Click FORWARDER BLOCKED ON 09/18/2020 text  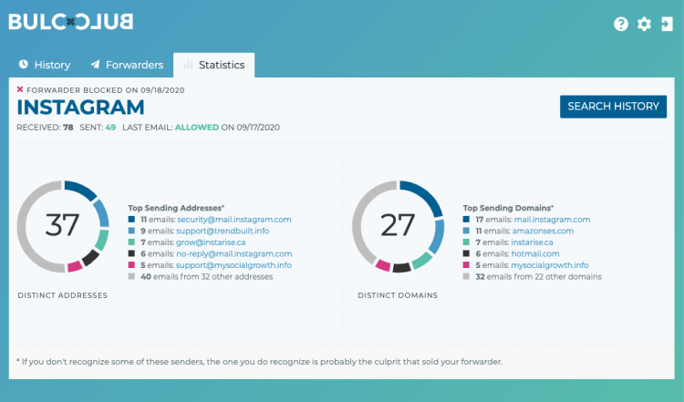pyautogui.click(x=106, y=90)
